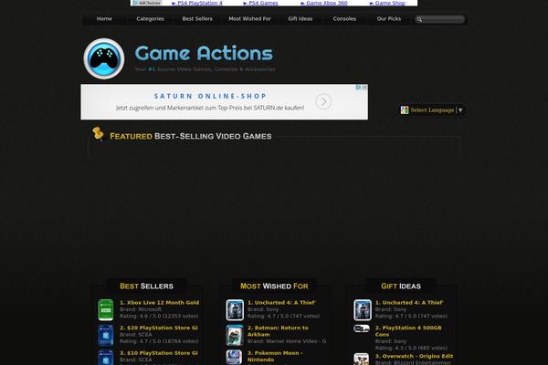Click 'Brand: Microsoft' text
Screen dimensions: 548x365
click(x=141, y=309)
